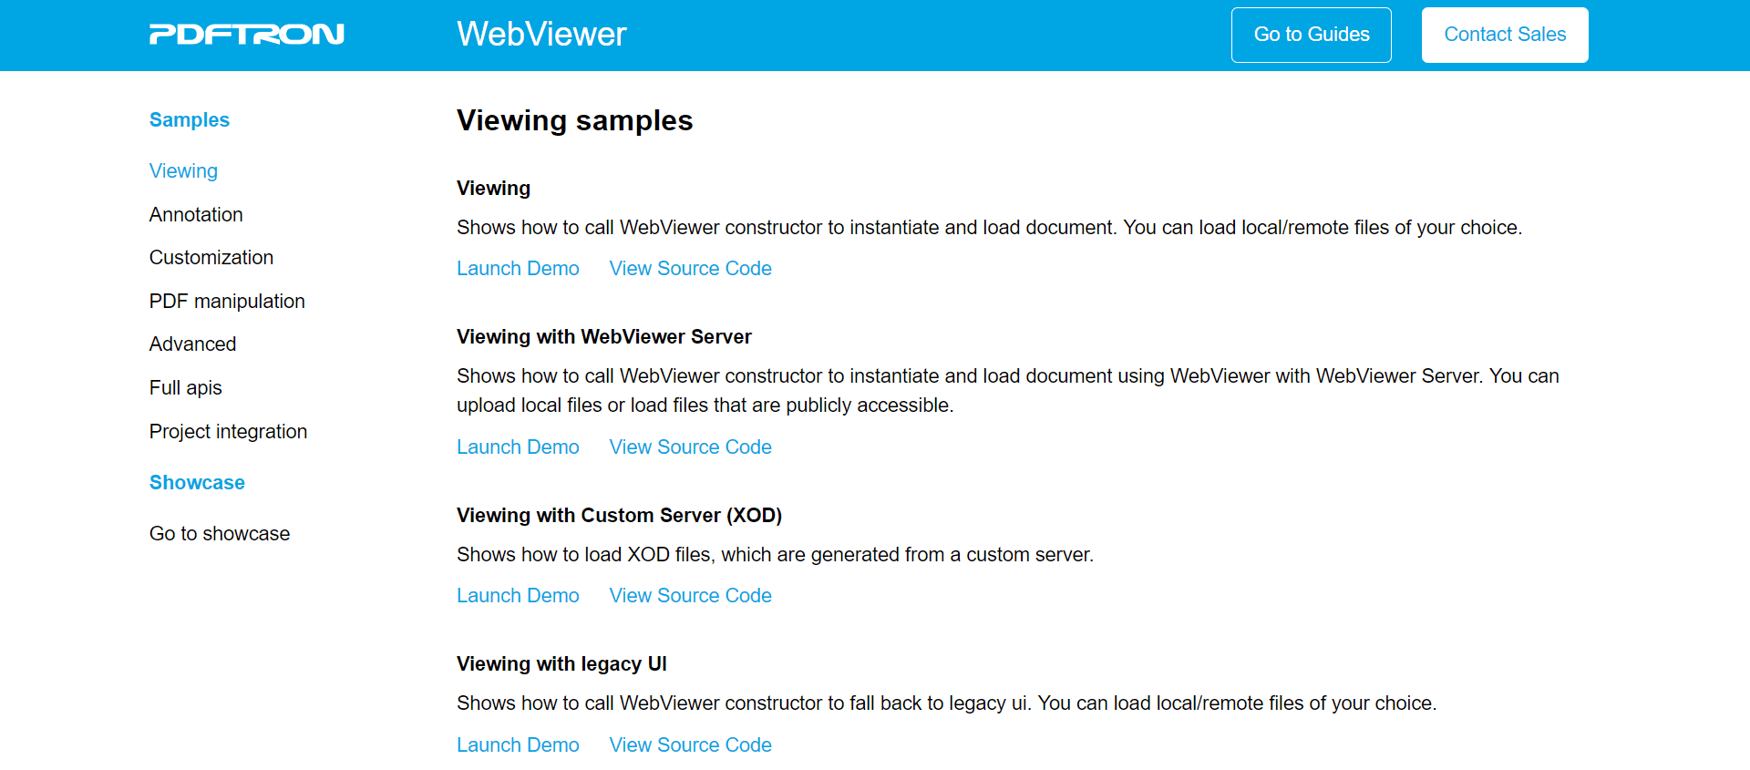The image size is (1750, 770).
Task: Click Go to showcase link
Action: [x=220, y=534]
